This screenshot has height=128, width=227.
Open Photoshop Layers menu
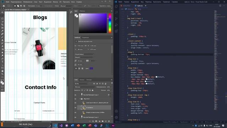[35, 2]
